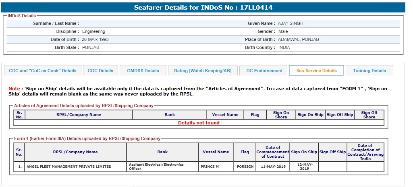Viewport: 413px width, 187px height.
Task: Click the 11-MAY-2019 commencement date cell
Action: 272,167
